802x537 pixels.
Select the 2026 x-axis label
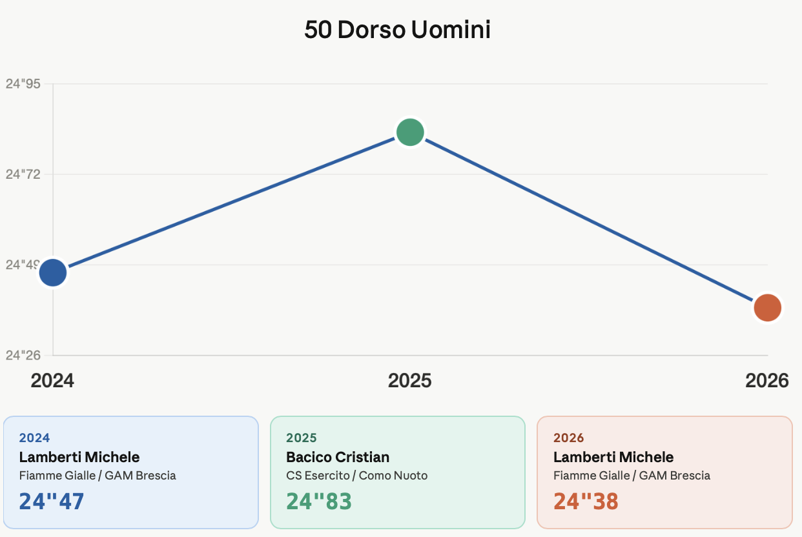[x=766, y=381]
